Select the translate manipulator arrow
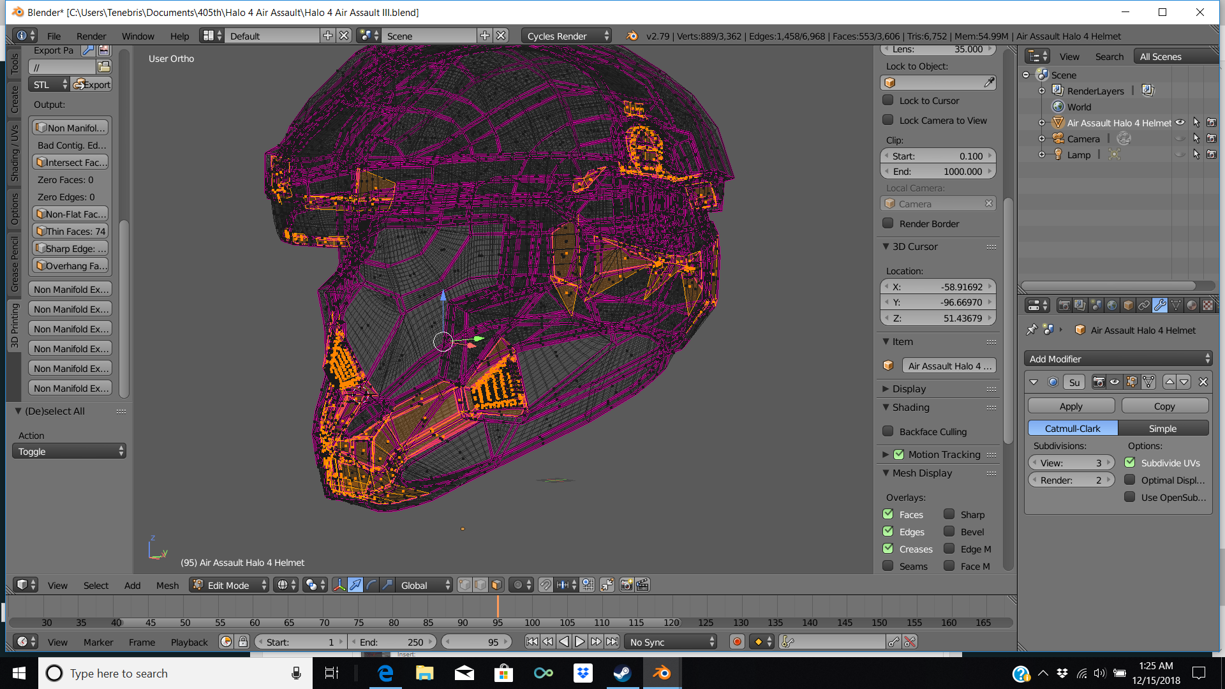This screenshot has width=1225, height=689. (355, 585)
